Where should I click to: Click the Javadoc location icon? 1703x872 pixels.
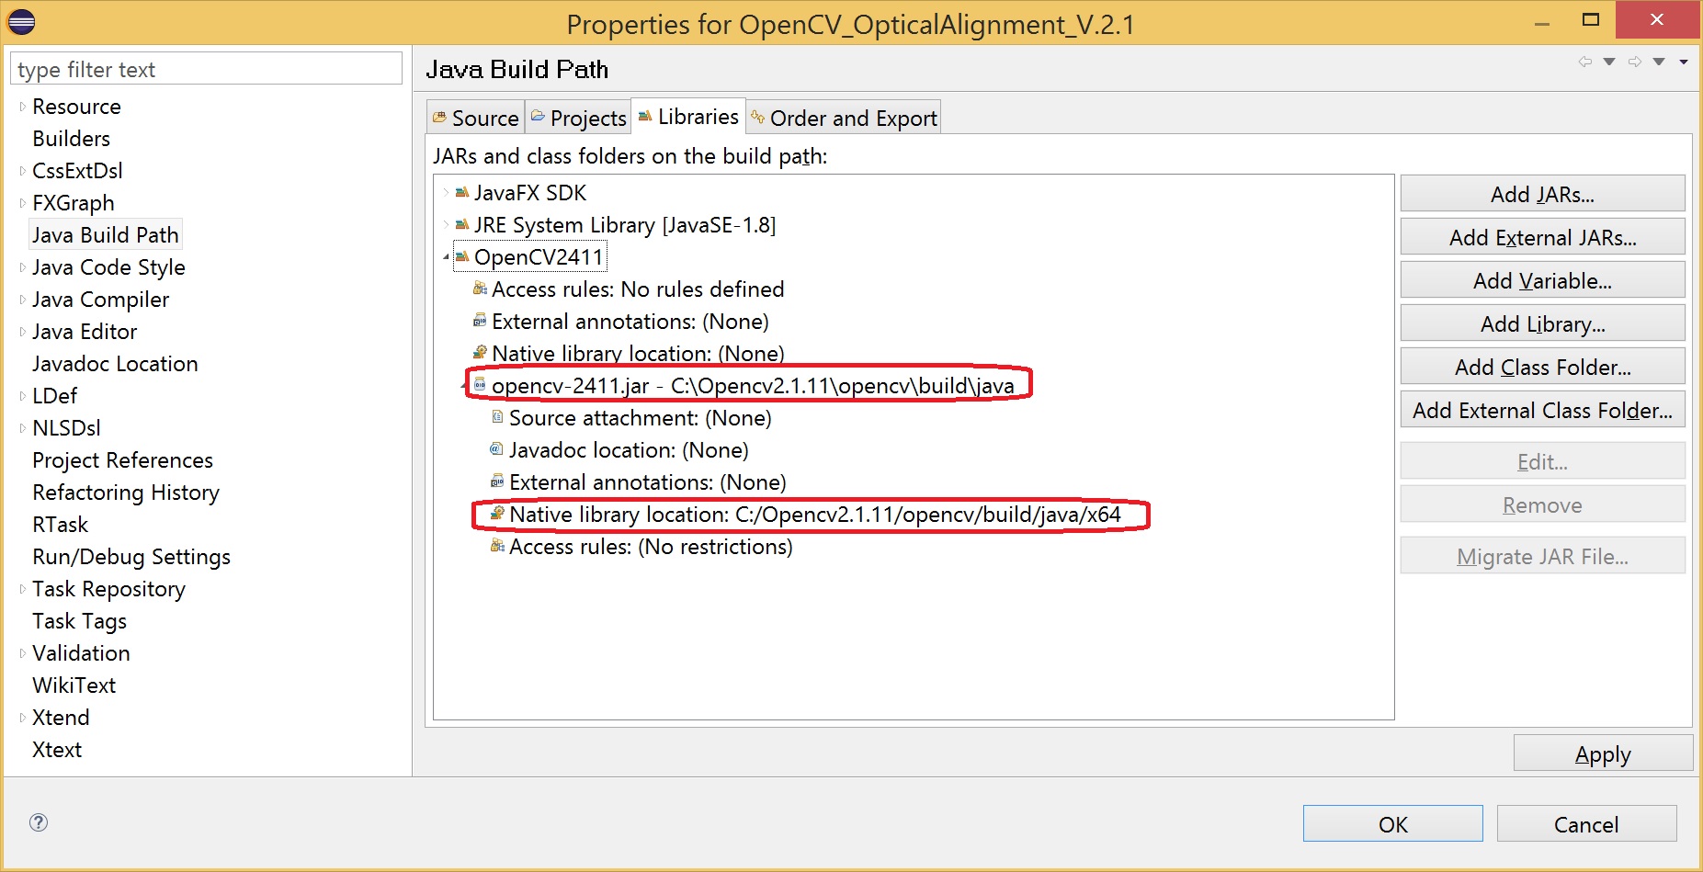tap(496, 449)
